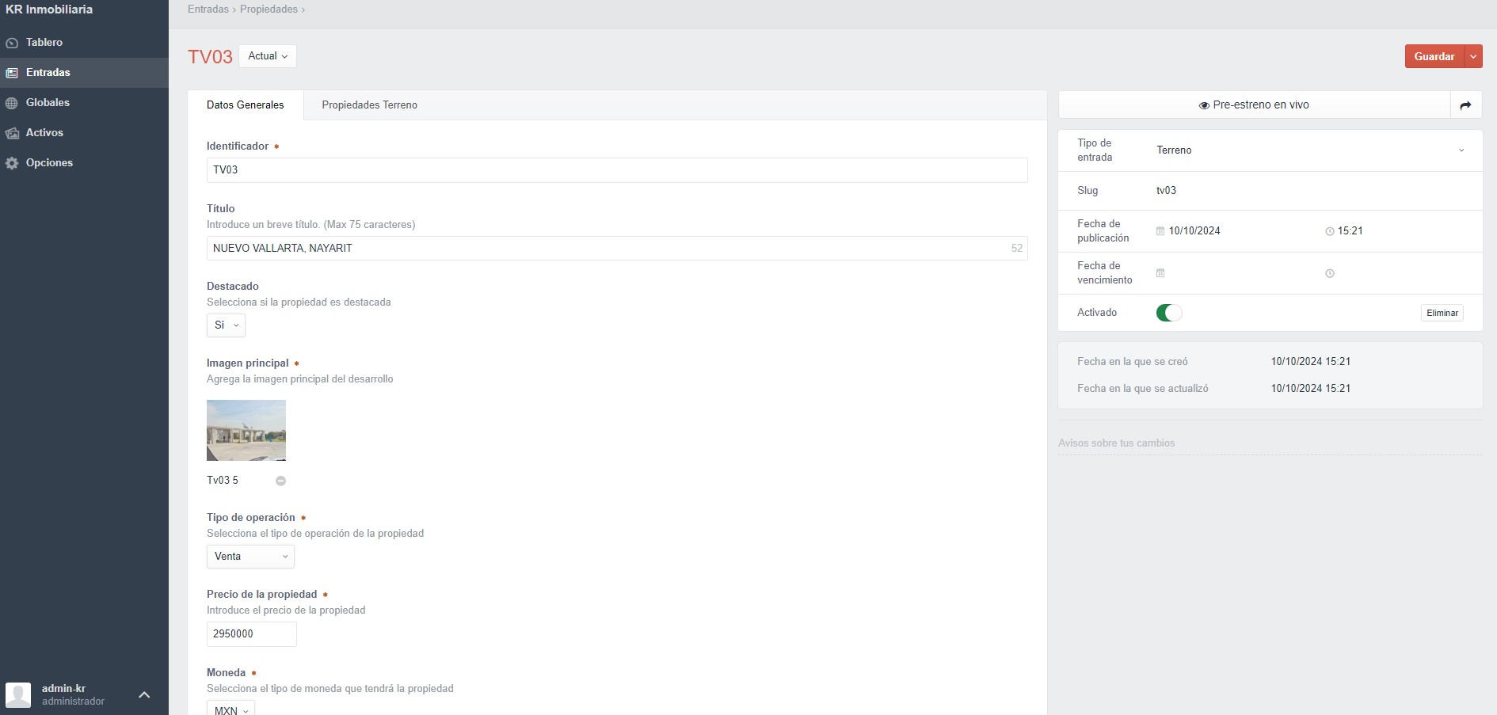
Task: Click the Propiedades breadcrumb link
Action: [x=269, y=10]
